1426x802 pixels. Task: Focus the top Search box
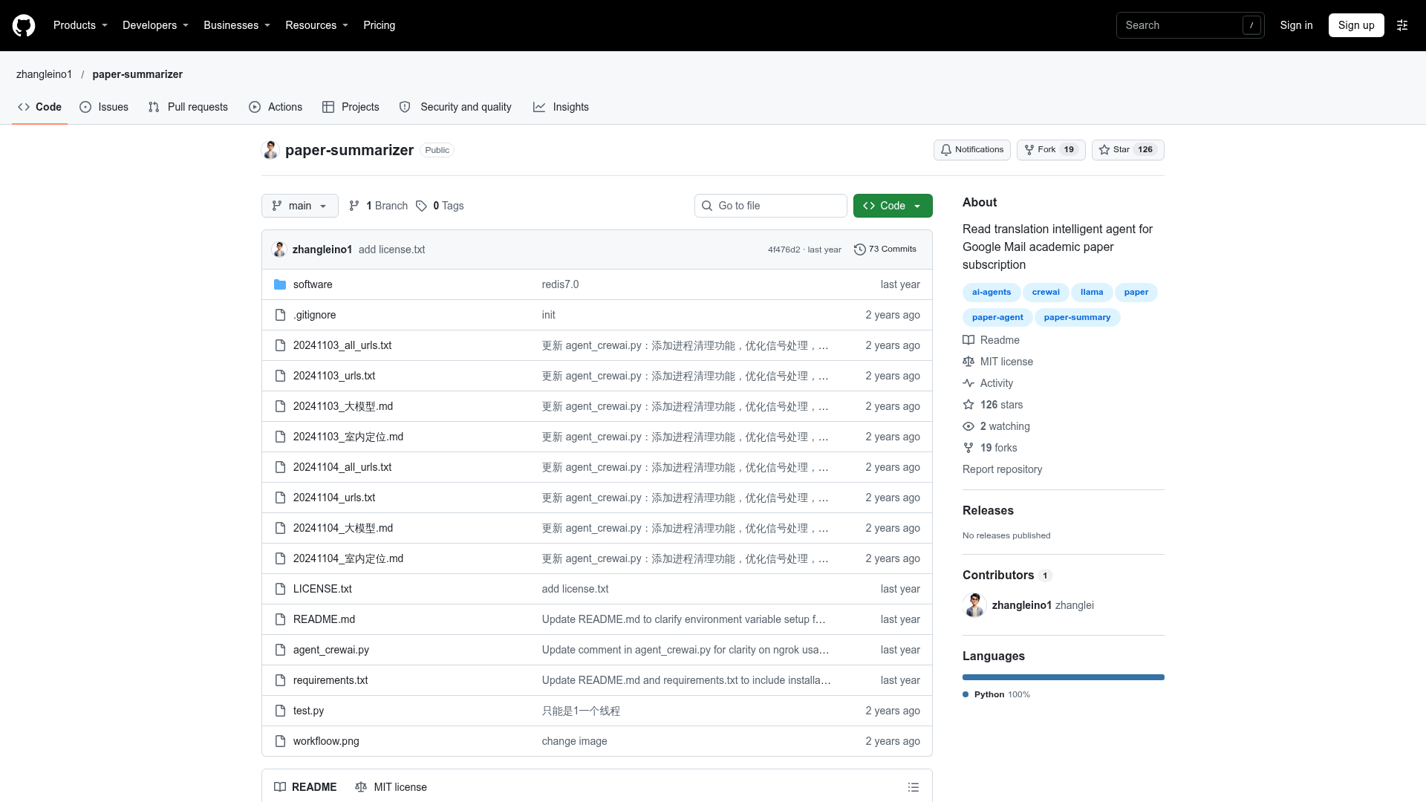point(1190,25)
